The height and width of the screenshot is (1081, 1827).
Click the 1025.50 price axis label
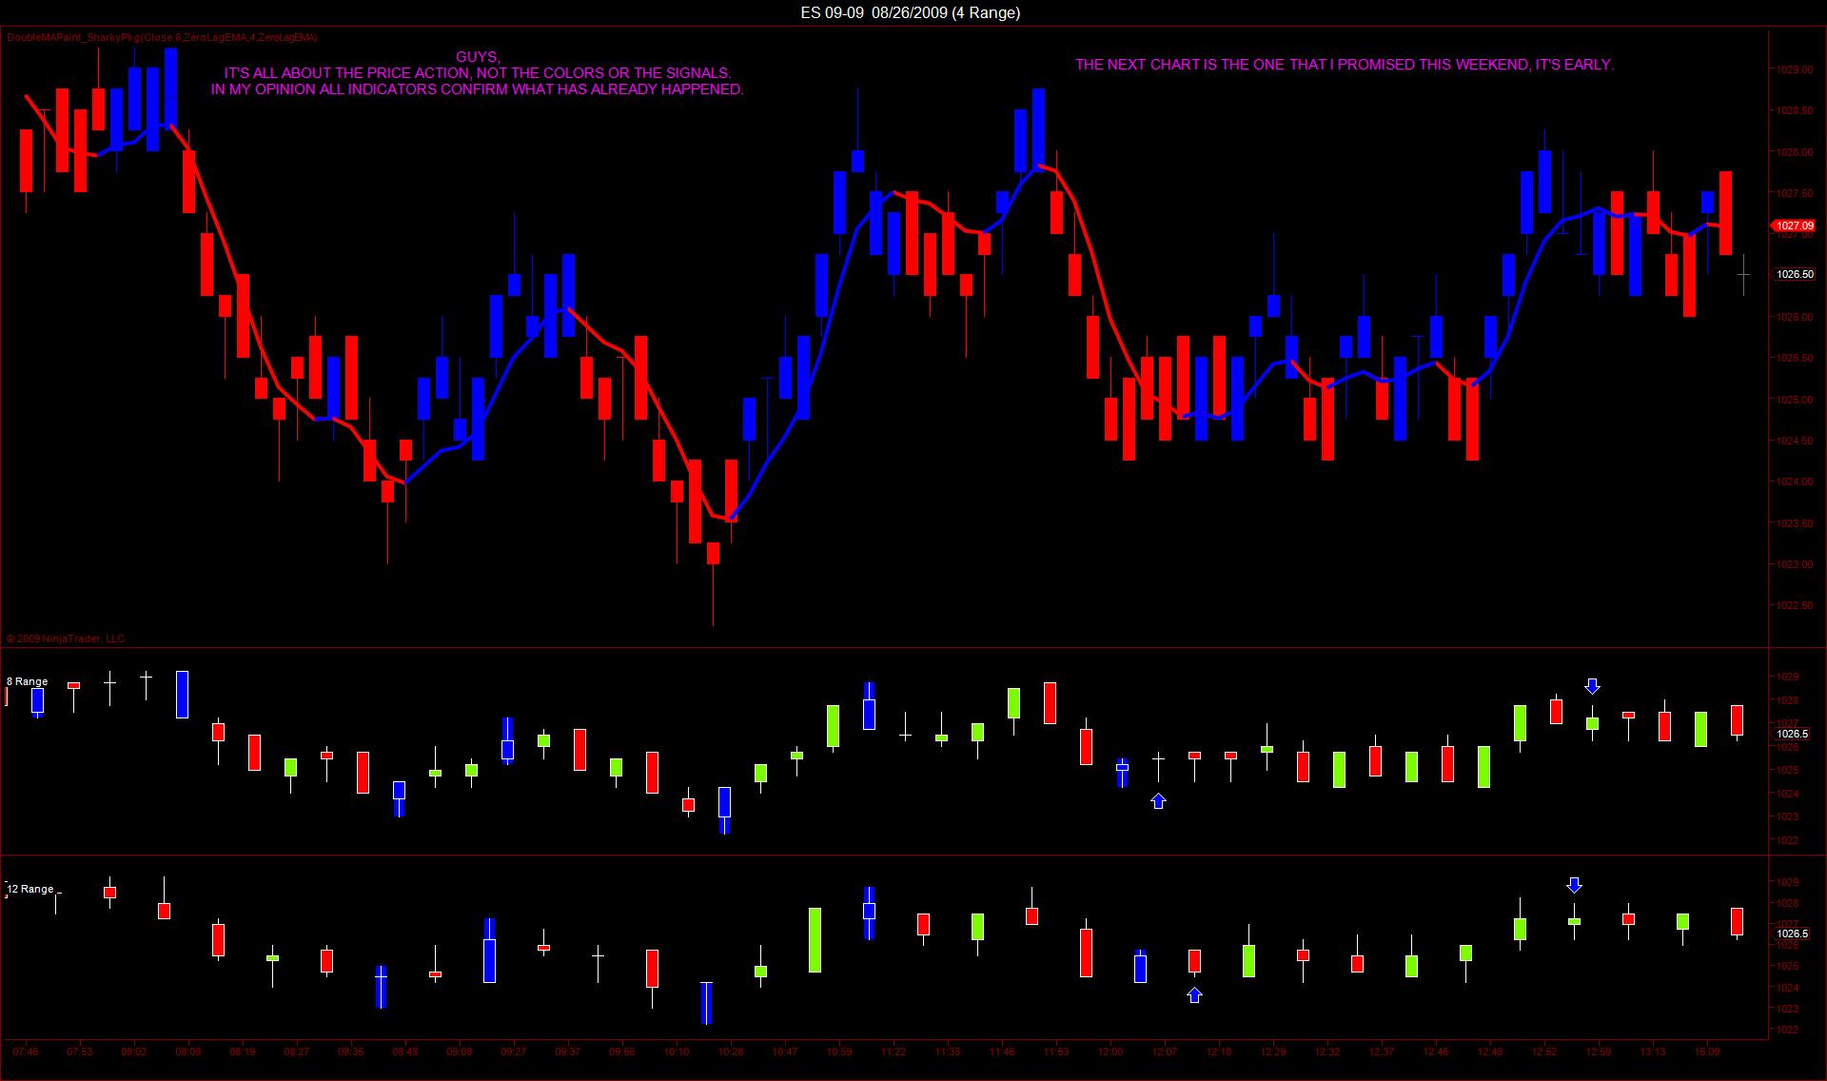(x=1794, y=358)
